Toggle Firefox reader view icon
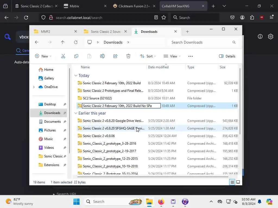 click(x=156, y=18)
